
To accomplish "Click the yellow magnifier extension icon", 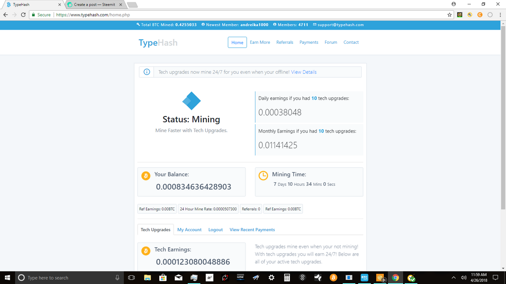I will 470,15.
